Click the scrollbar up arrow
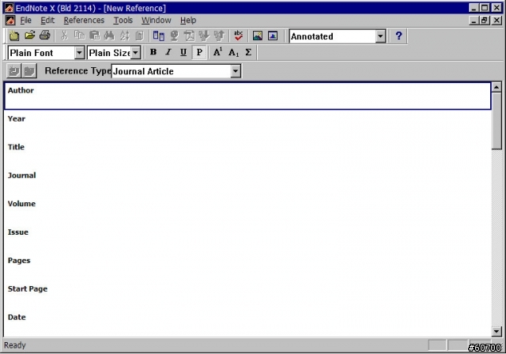 tap(497, 87)
